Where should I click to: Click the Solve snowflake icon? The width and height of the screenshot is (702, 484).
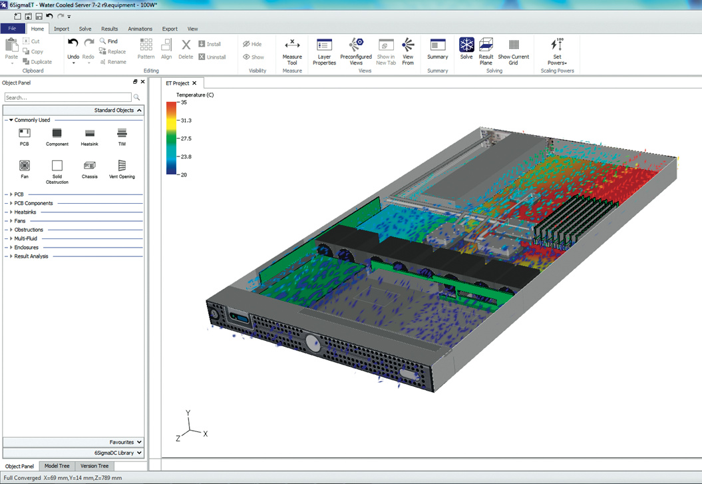466,45
